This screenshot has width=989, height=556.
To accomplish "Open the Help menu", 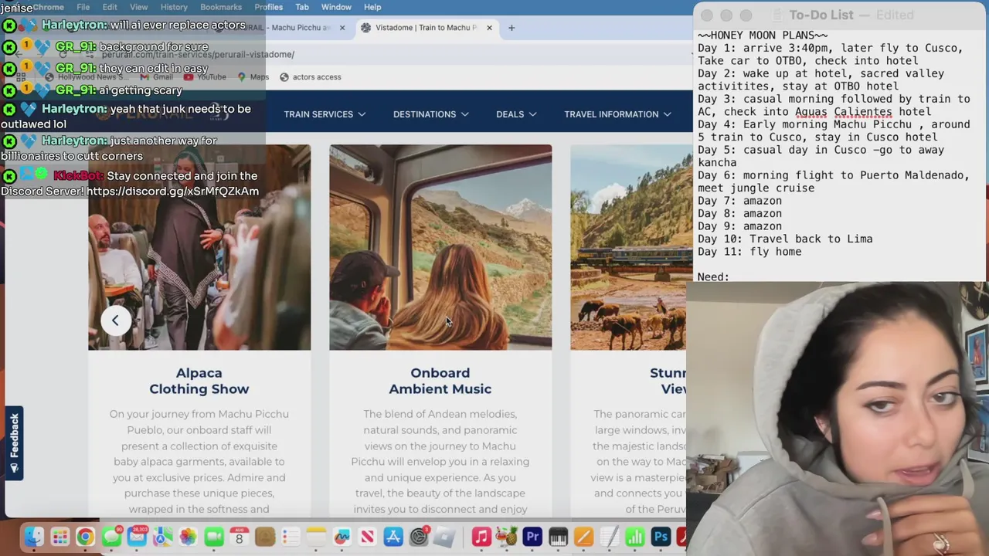I will [372, 7].
